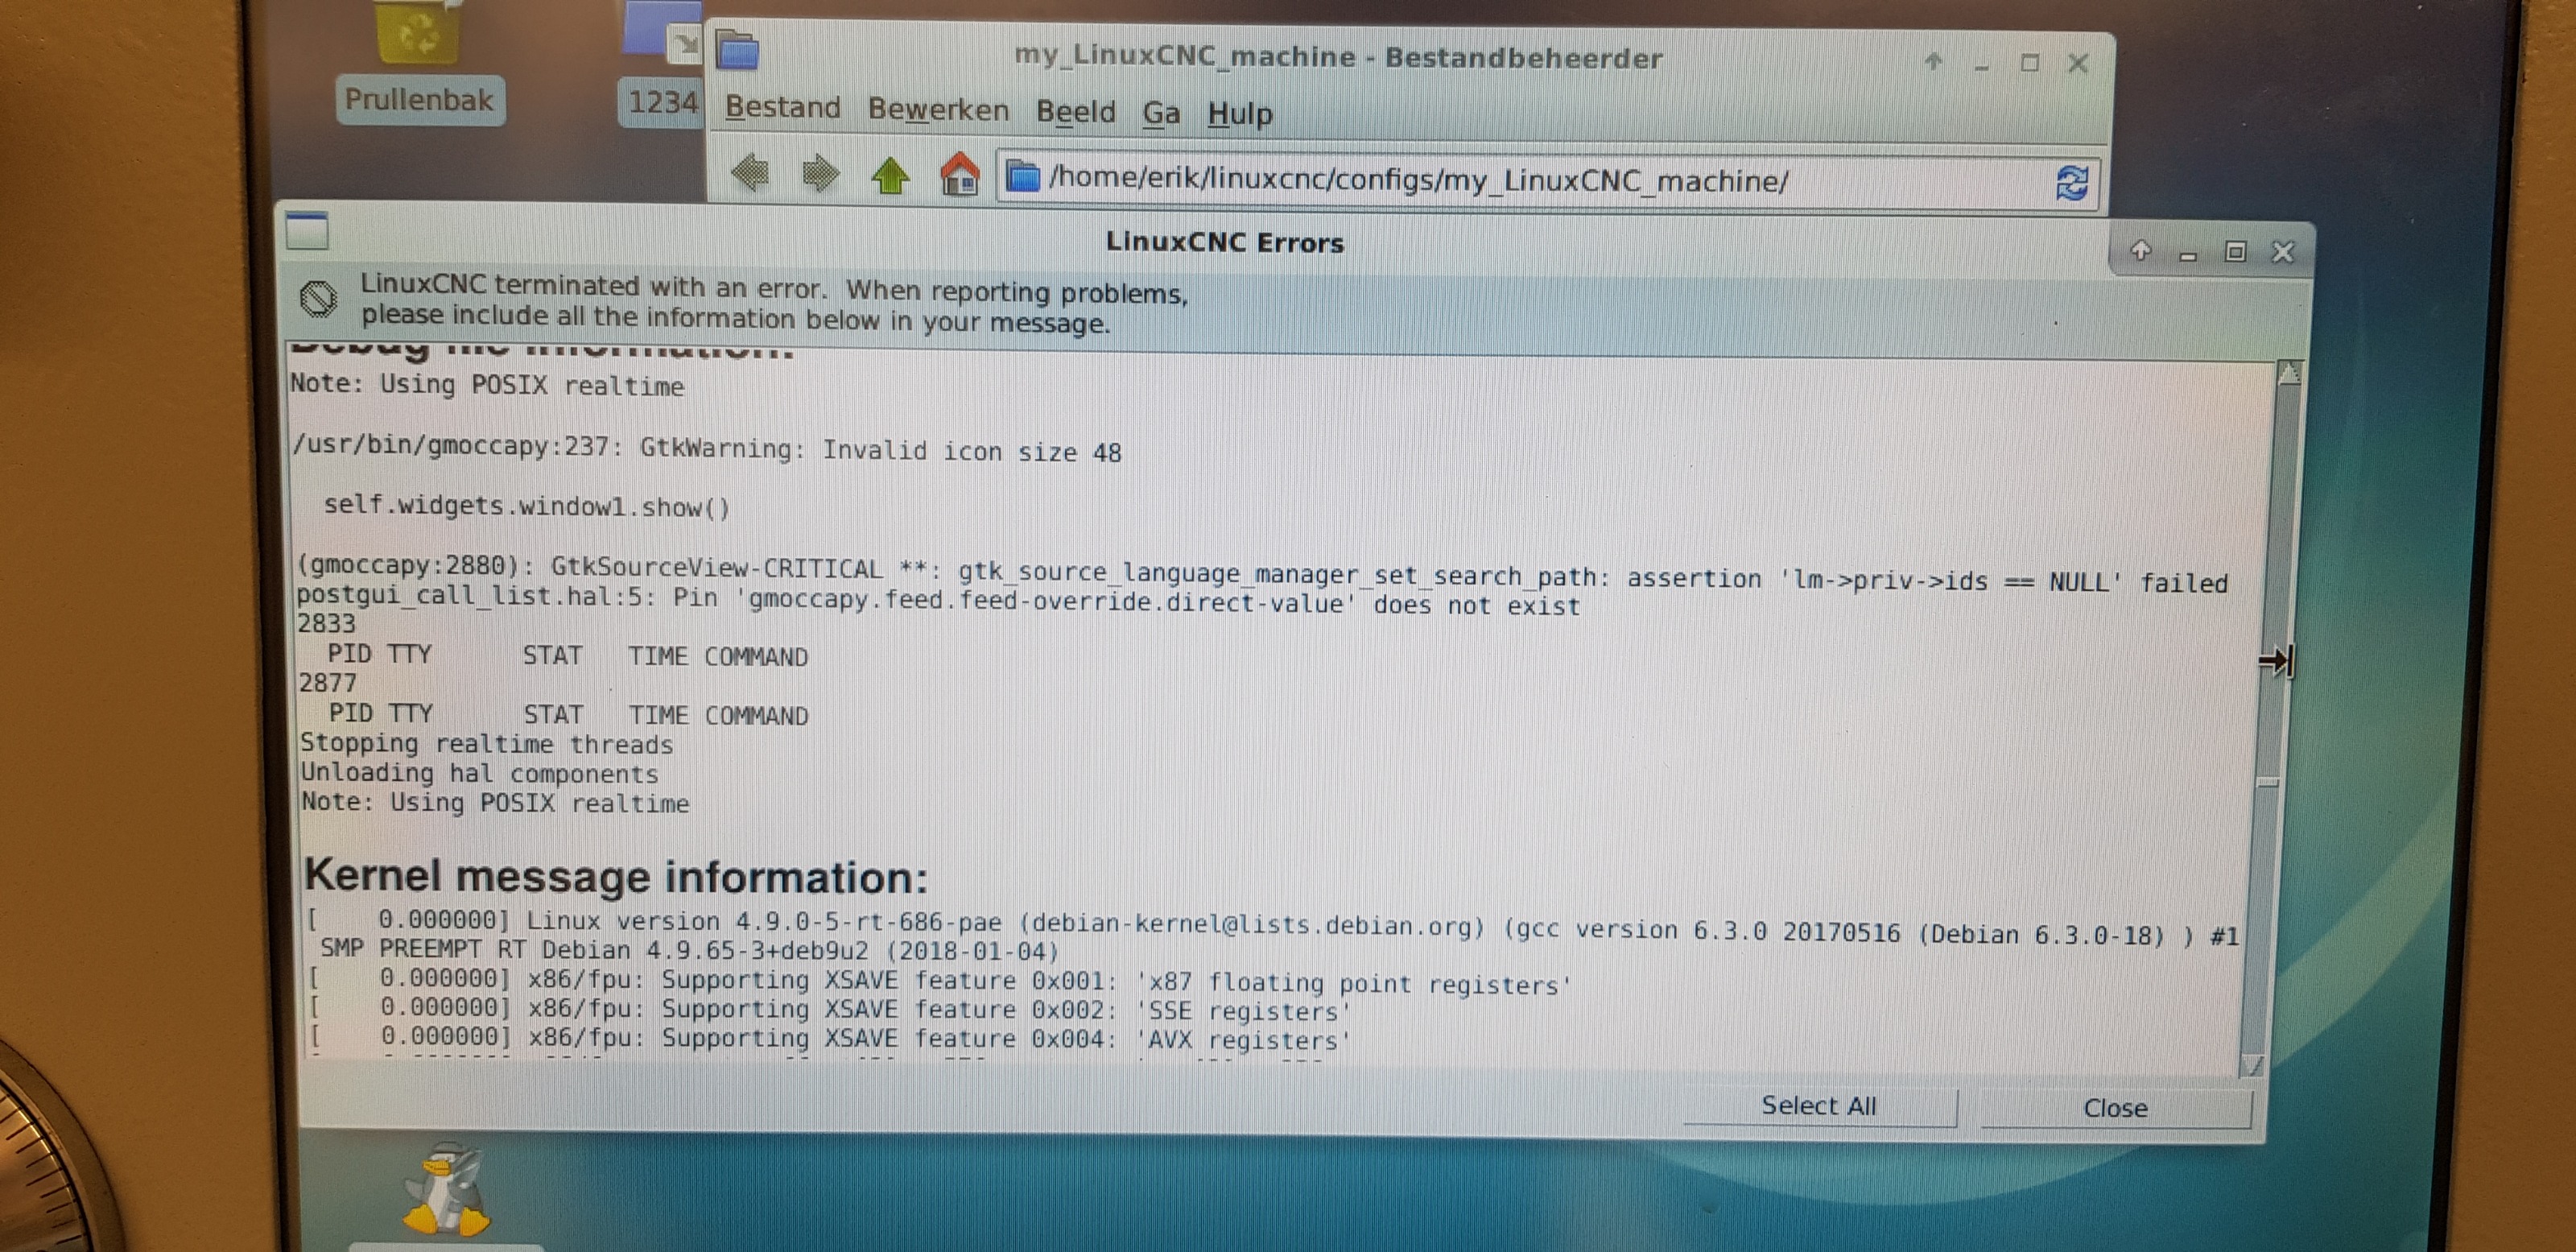The width and height of the screenshot is (2576, 1252).
Task: Click the 'Stopping realtime threads' line
Action: click(486, 744)
